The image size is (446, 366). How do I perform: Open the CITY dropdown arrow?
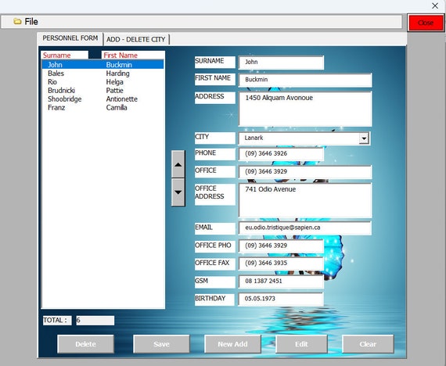(364, 138)
